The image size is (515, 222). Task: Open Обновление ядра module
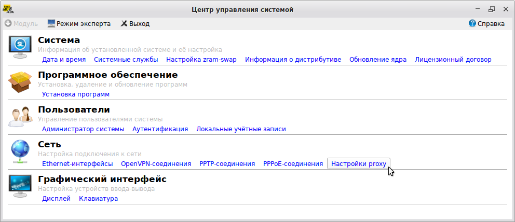(377, 59)
